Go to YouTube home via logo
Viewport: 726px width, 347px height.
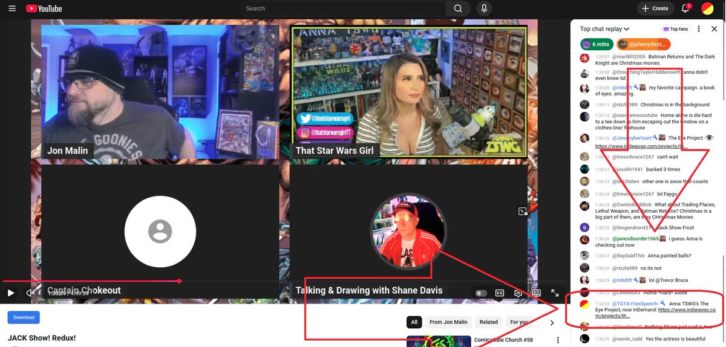coord(44,8)
